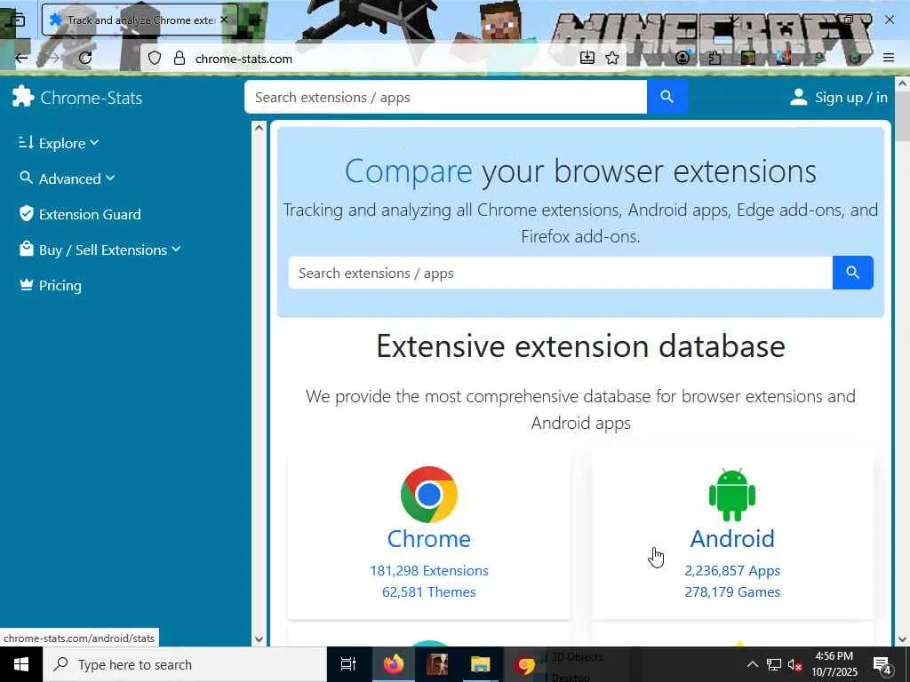Click the Firefox icon on the taskbar
The height and width of the screenshot is (682, 910).
[394, 664]
